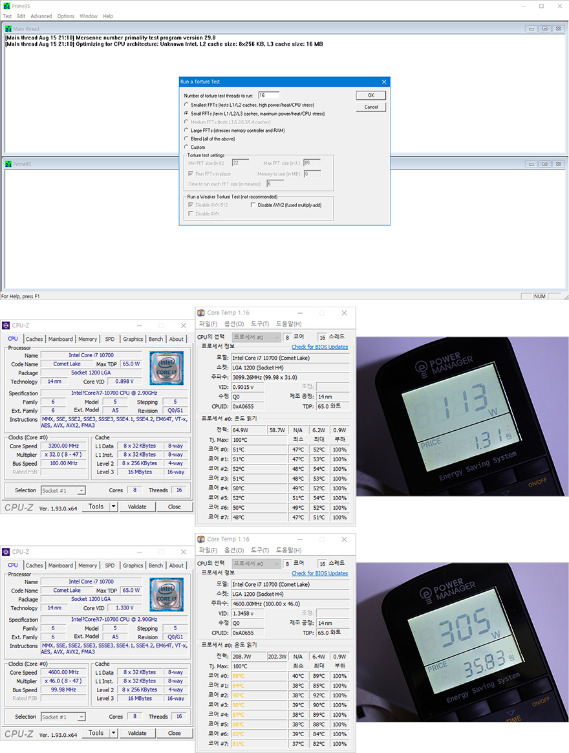Open the Memory tab in 4600 MHz CPU-Z
This screenshot has width=569, height=753.
pyautogui.click(x=87, y=565)
